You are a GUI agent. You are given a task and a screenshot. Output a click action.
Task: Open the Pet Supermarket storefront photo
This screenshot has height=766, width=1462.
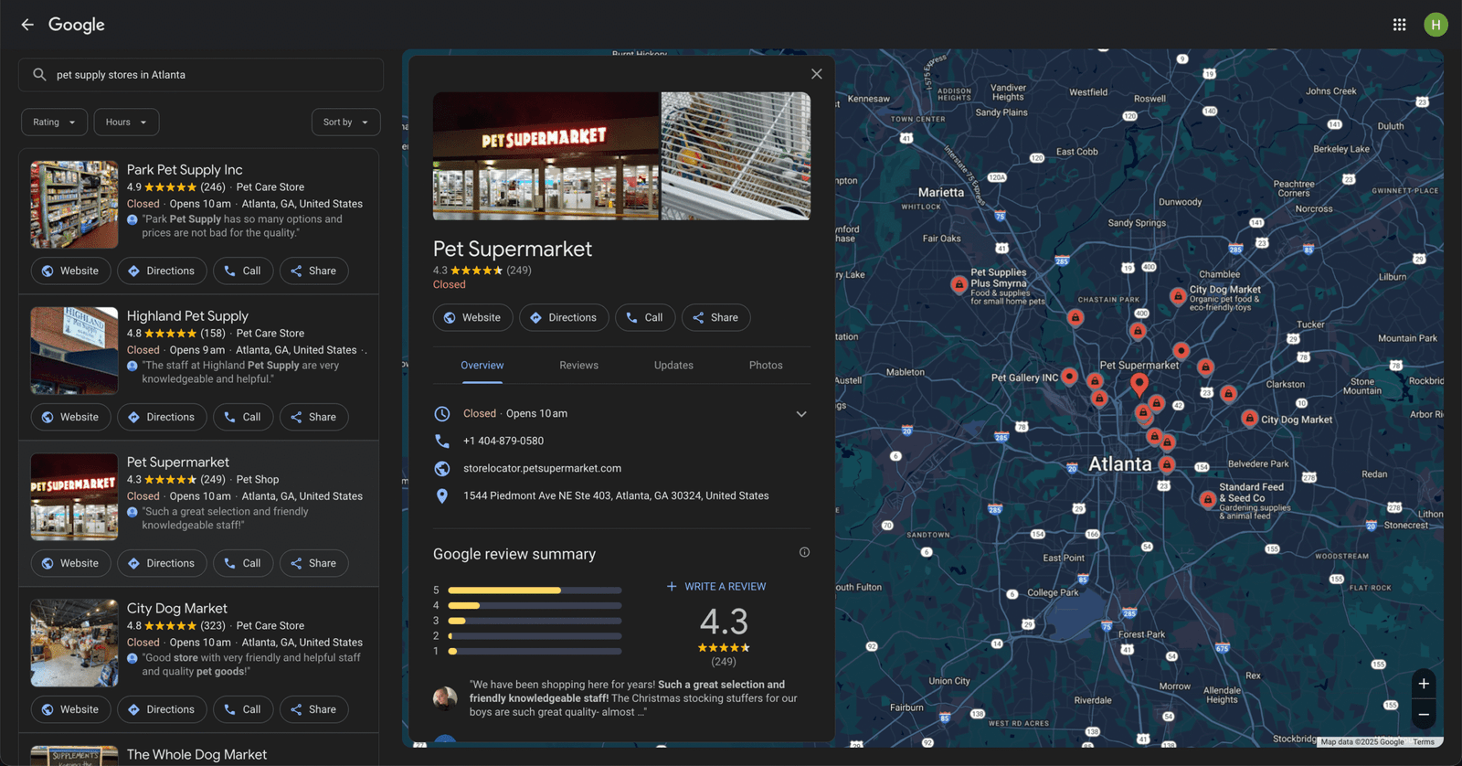[546, 156]
